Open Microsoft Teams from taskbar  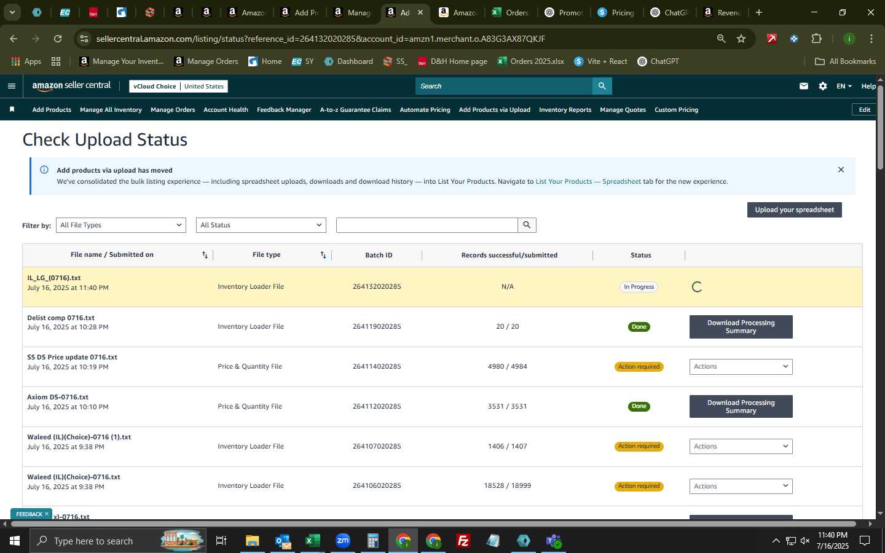point(554,541)
